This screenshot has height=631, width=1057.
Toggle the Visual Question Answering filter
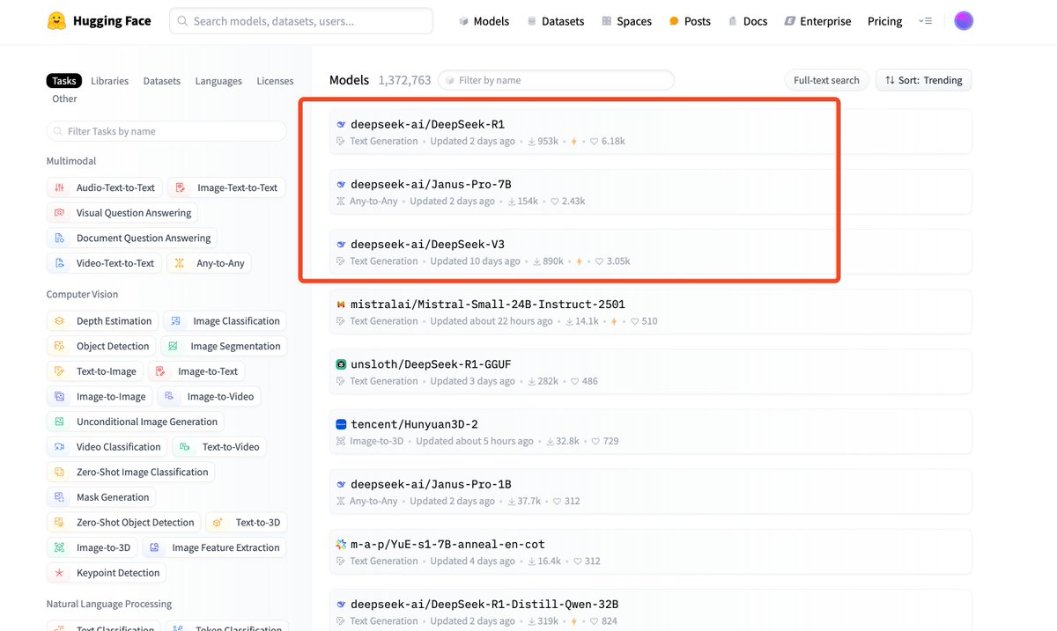pyautogui.click(x=122, y=213)
